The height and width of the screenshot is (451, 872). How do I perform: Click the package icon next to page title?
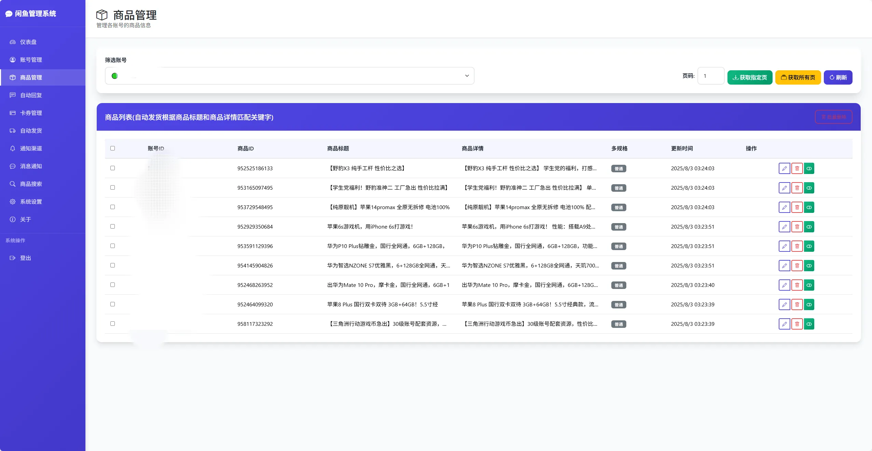[x=102, y=15]
